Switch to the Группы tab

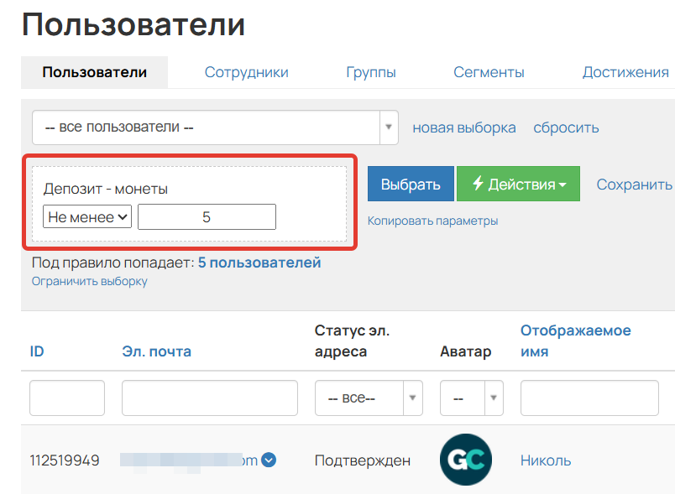tap(371, 72)
